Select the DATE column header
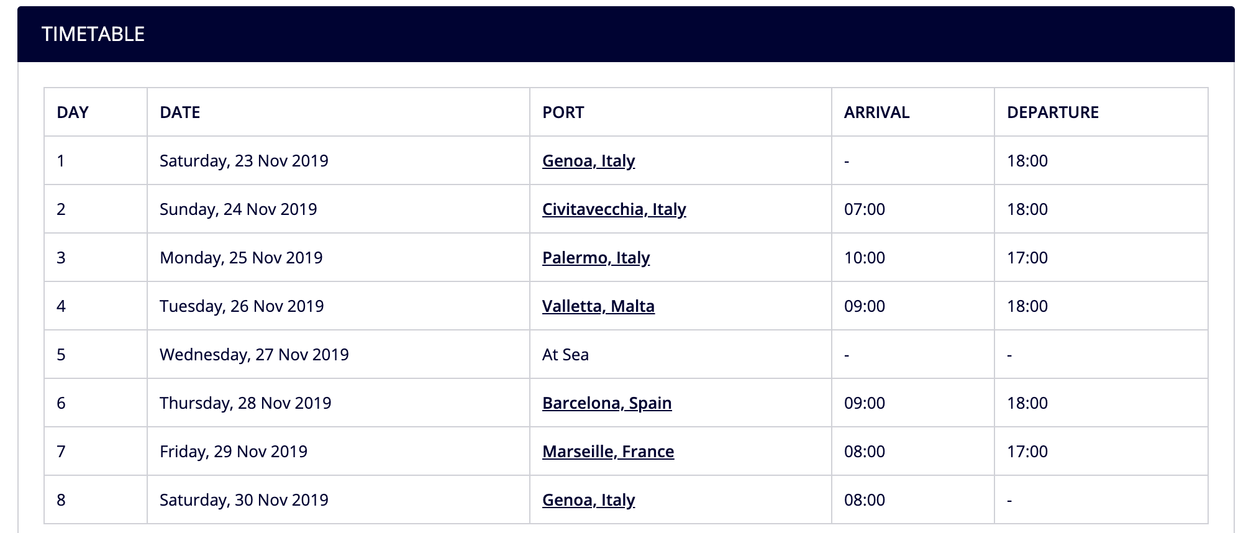This screenshot has width=1251, height=533. pos(339,112)
